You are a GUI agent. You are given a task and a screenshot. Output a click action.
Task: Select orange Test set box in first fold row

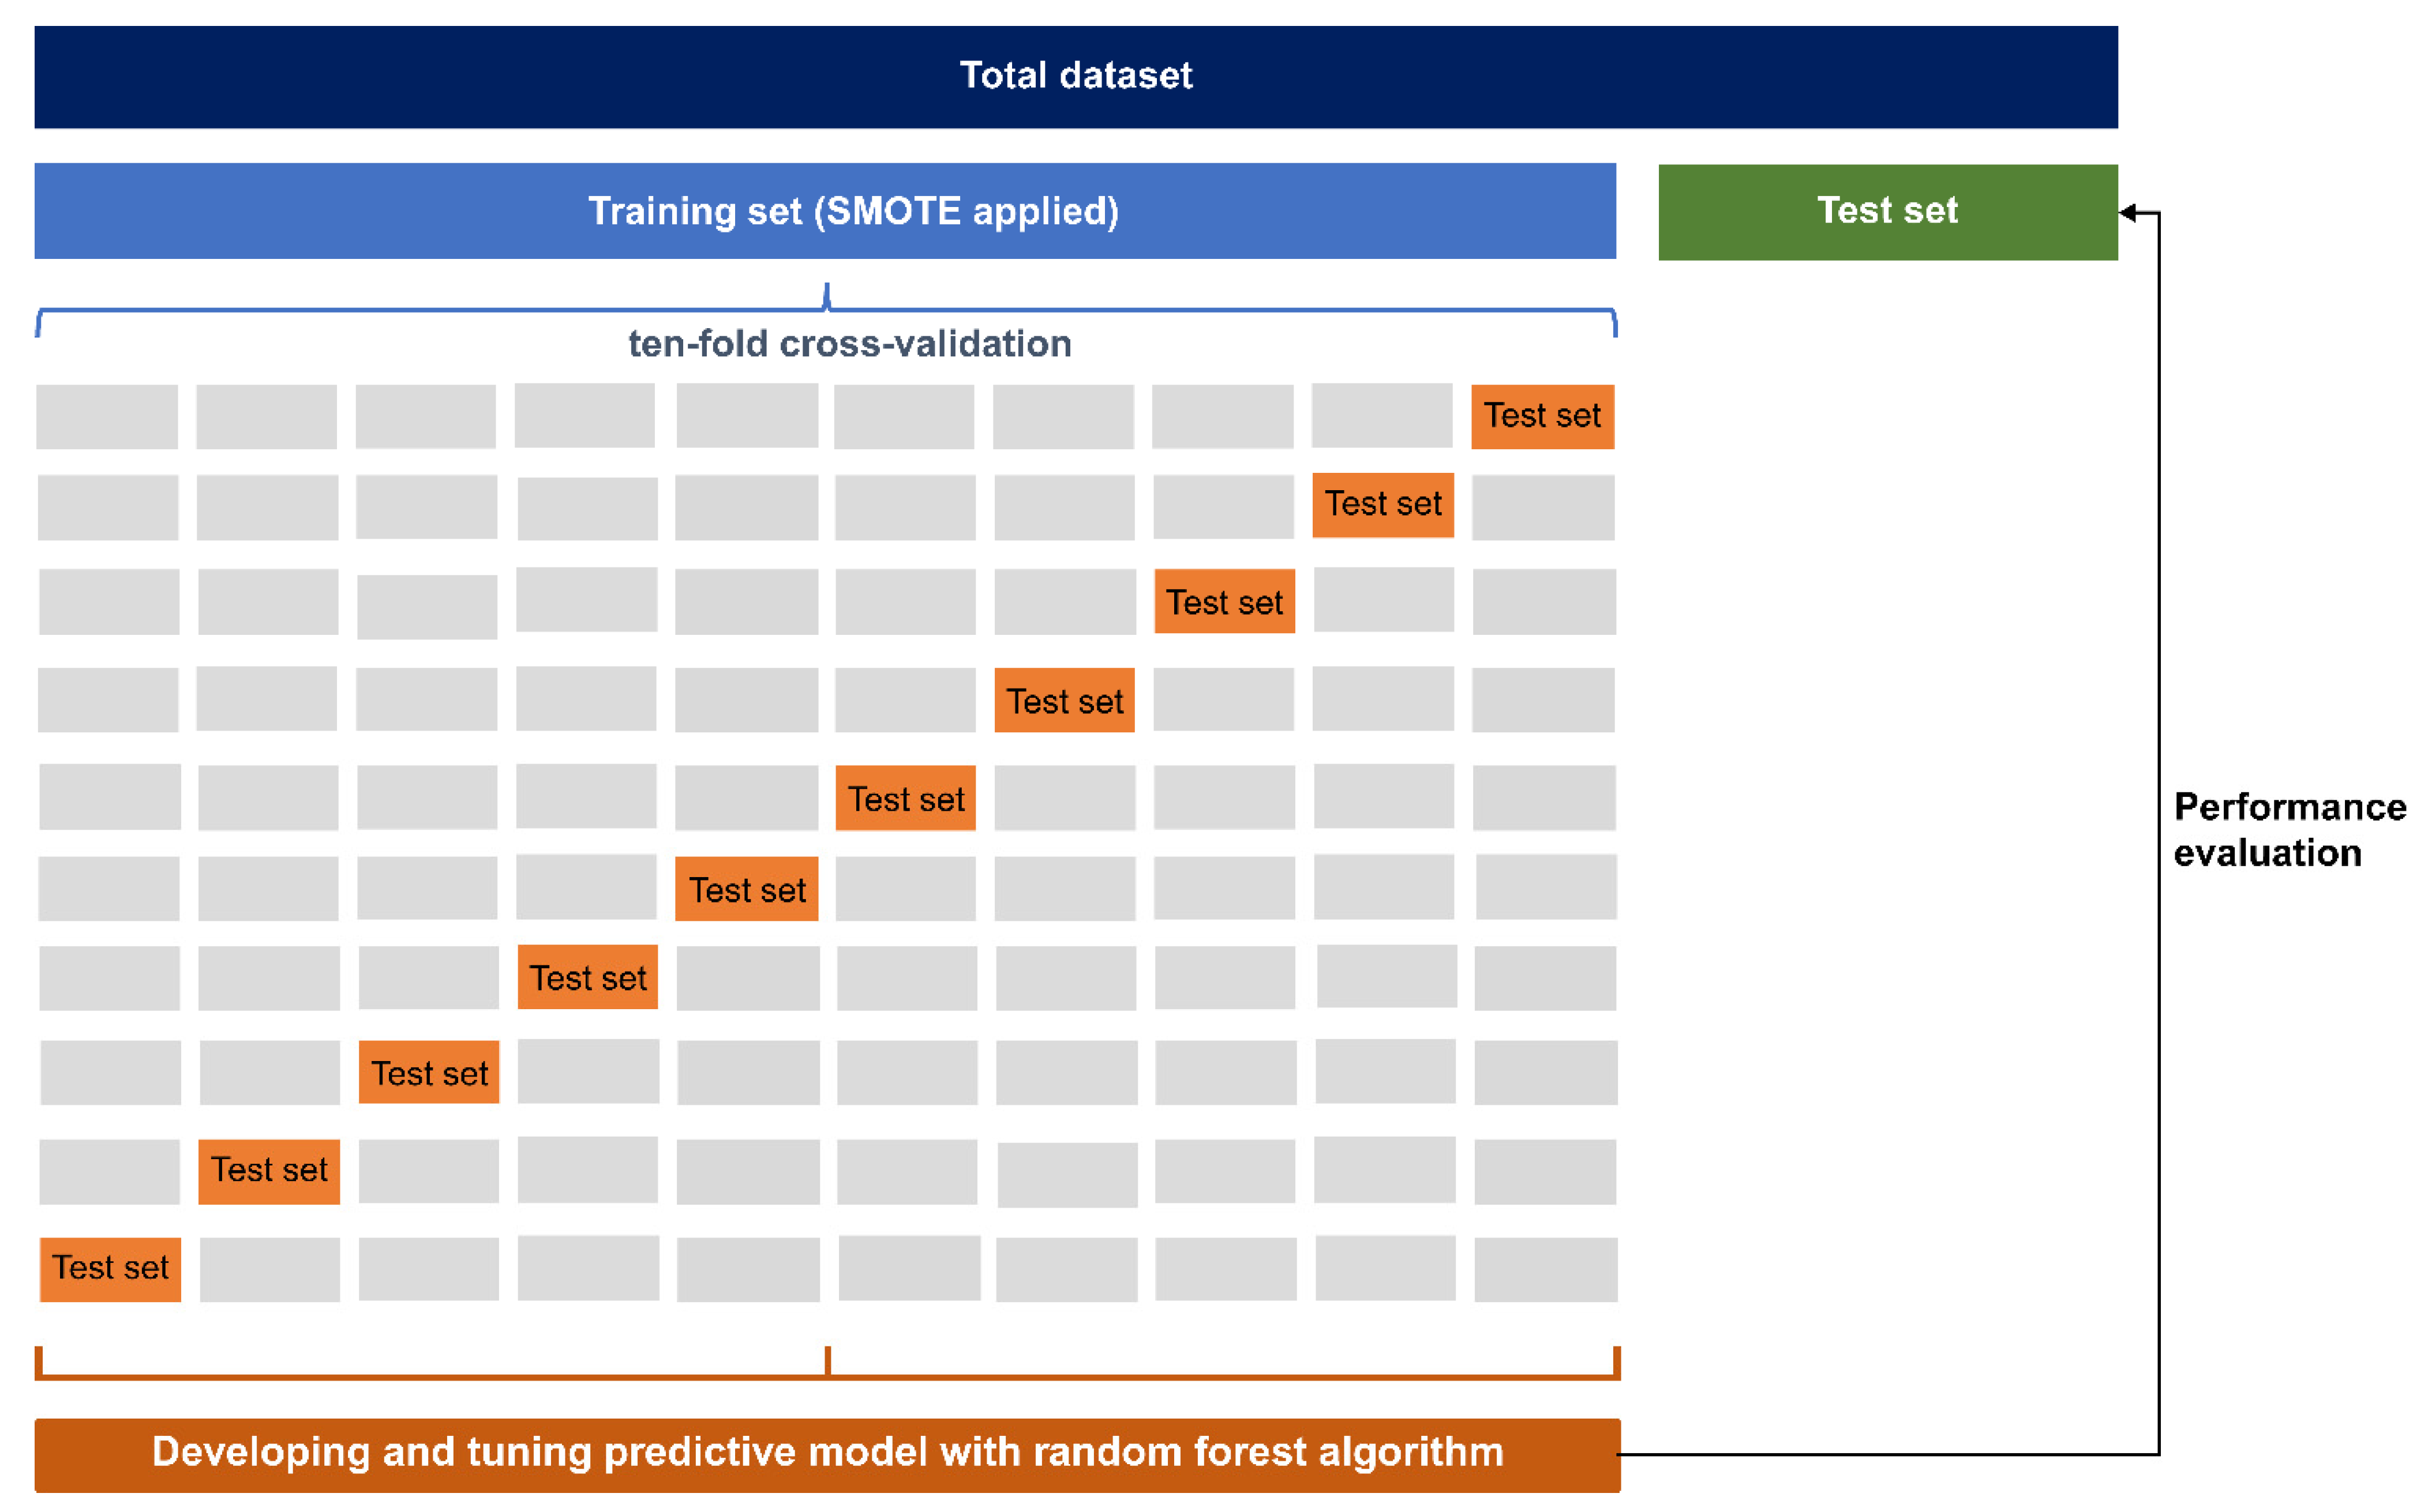[1542, 416]
